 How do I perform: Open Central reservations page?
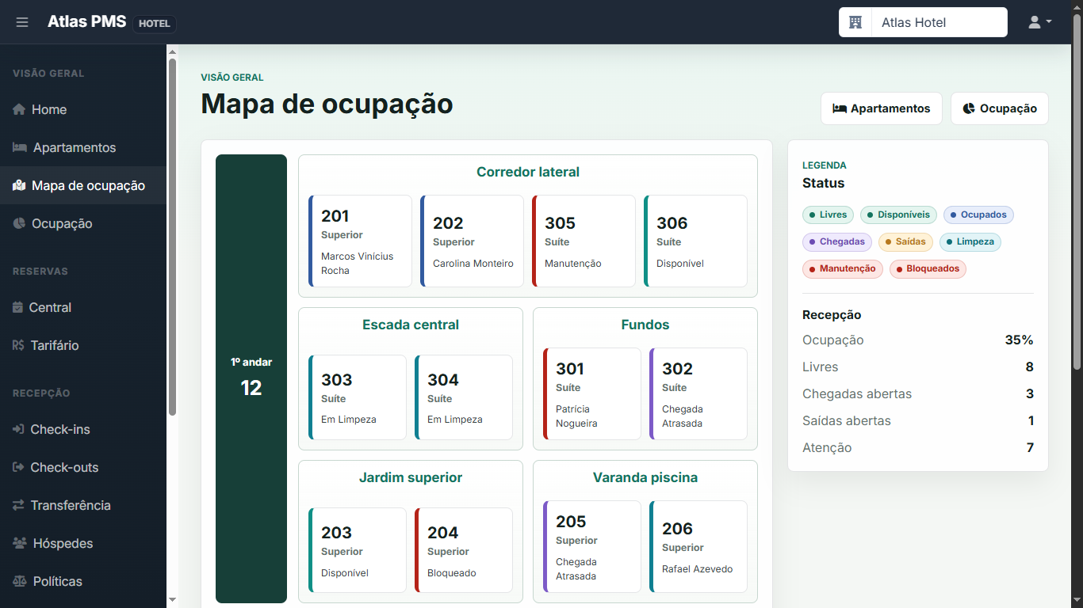tap(83, 307)
